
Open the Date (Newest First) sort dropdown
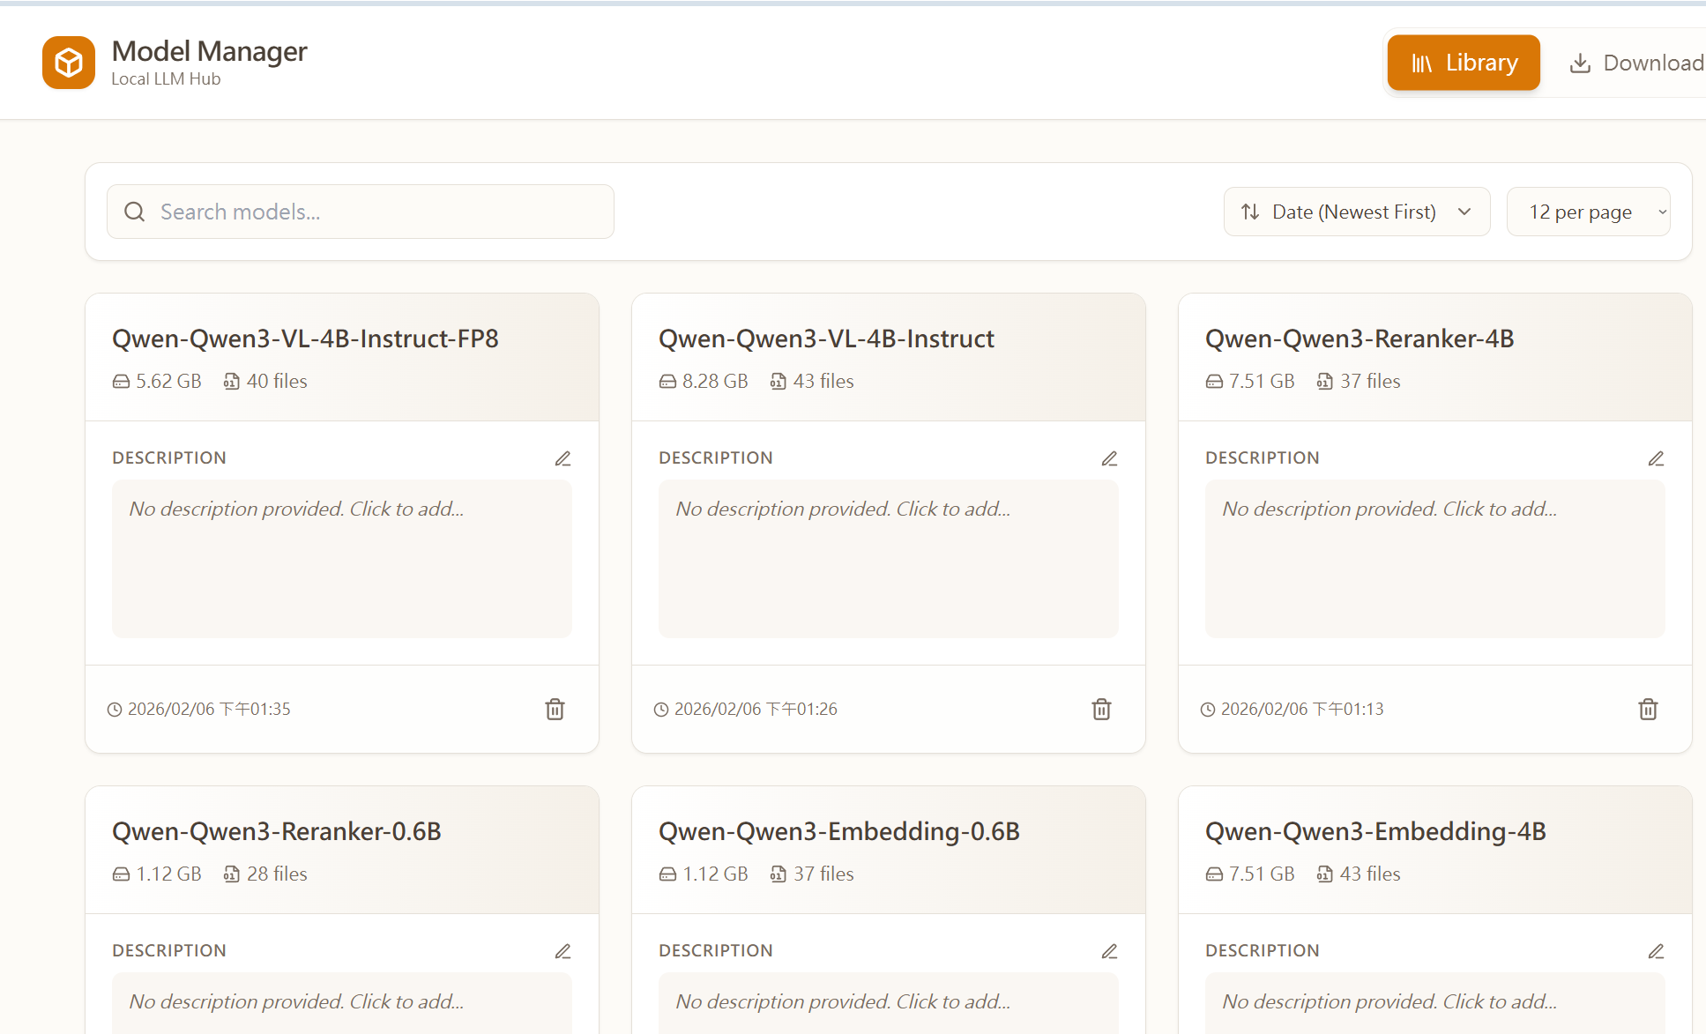coord(1356,212)
